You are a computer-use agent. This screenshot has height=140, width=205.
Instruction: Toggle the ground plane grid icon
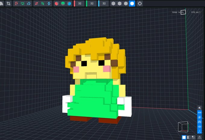(x=200, y=127)
